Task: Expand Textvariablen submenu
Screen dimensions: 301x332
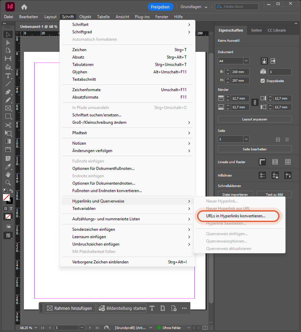Action: 127,209
